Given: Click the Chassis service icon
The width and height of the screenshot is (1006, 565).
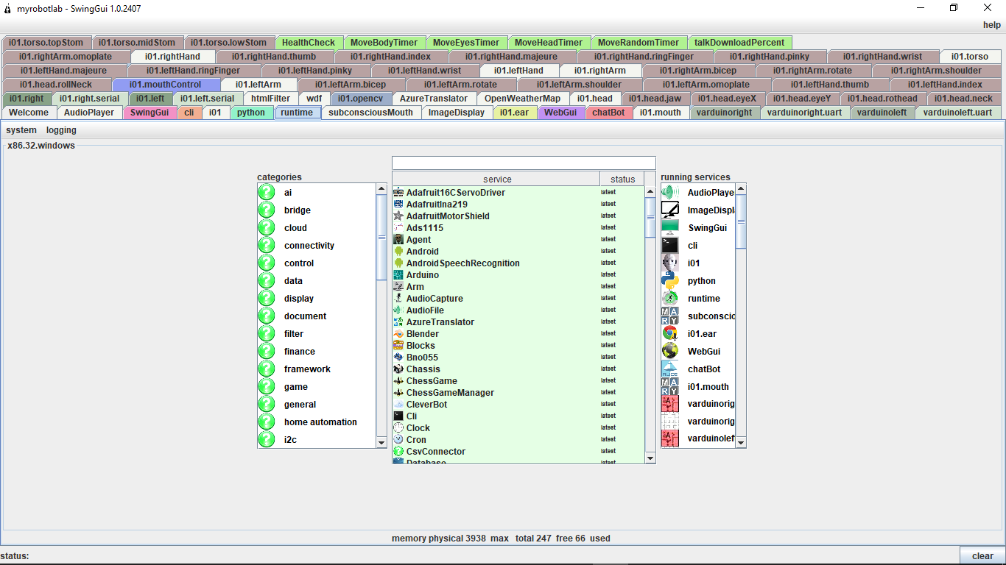Looking at the screenshot, I should 398,369.
